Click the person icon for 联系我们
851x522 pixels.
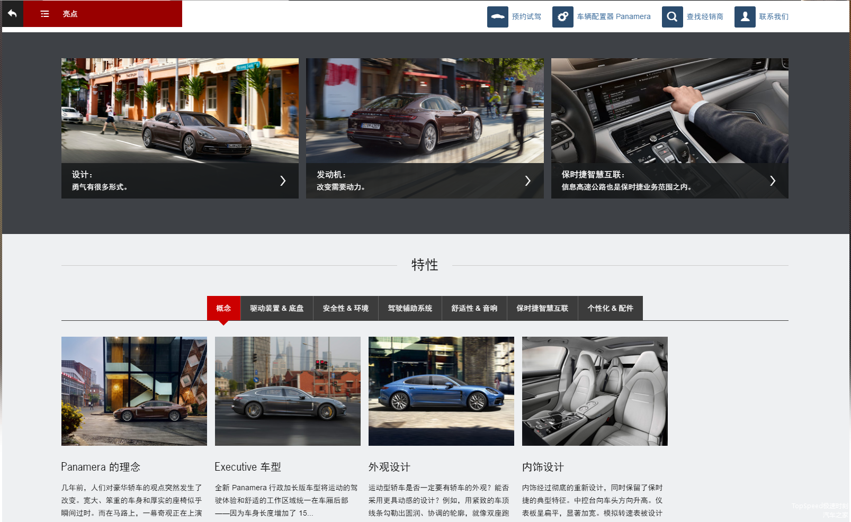[745, 16]
